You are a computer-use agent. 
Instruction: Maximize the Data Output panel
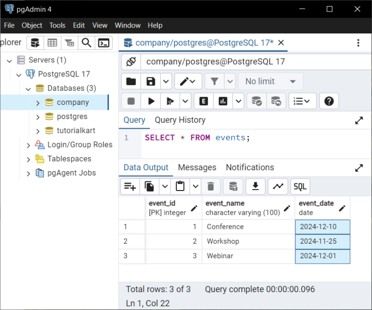pos(359,168)
